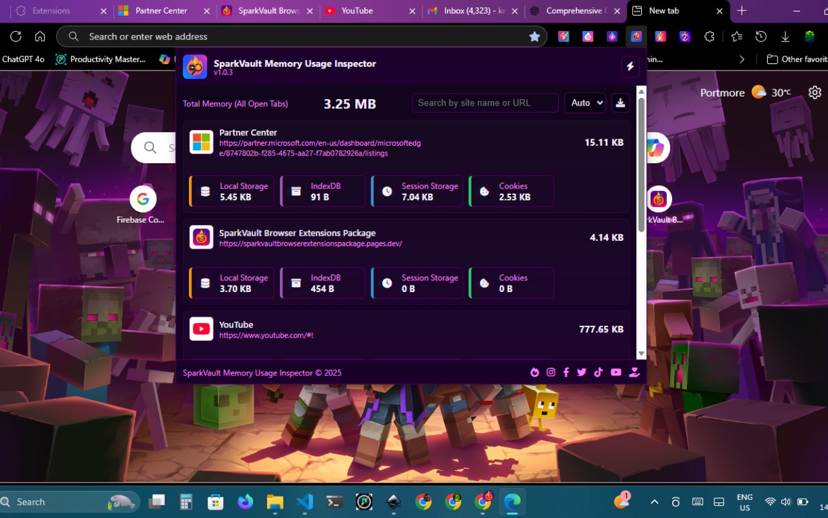
Task: Click the Portmore 30°C weather widget
Action: point(745,93)
